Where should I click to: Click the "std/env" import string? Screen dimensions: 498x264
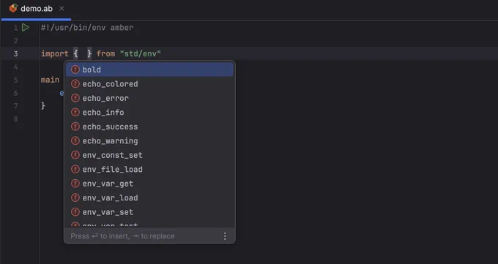(141, 53)
